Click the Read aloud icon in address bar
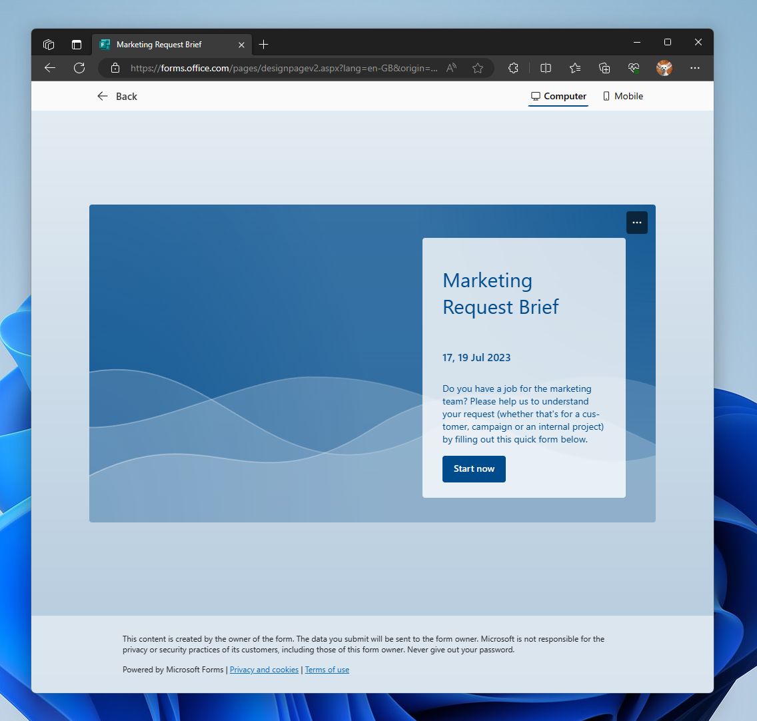This screenshot has width=757, height=721. coord(451,68)
